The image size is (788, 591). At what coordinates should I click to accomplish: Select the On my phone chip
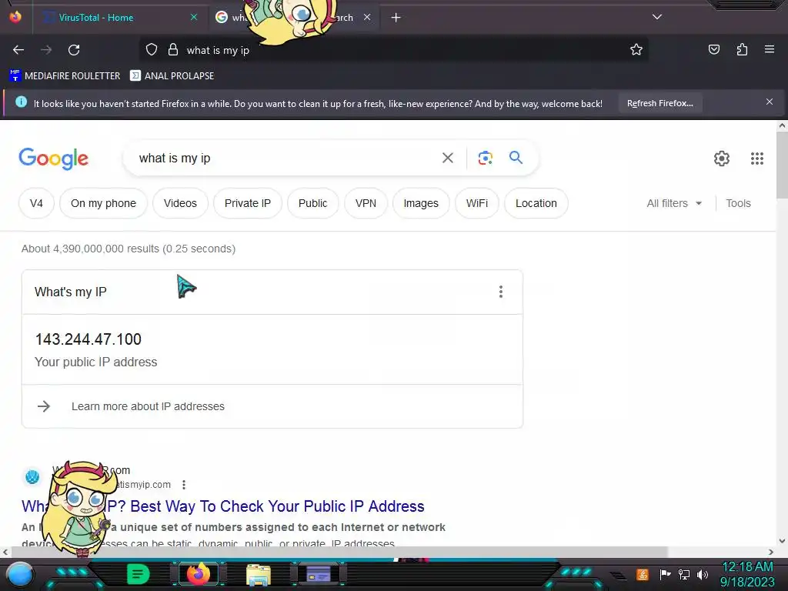tap(103, 203)
